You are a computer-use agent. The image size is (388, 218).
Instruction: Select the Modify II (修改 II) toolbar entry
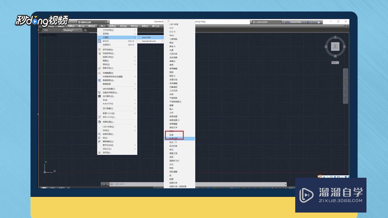click(179, 46)
